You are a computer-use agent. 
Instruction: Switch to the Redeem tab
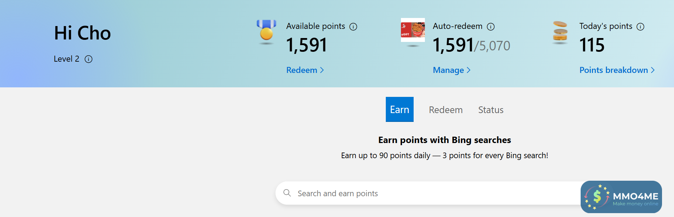click(x=446, y=110)
